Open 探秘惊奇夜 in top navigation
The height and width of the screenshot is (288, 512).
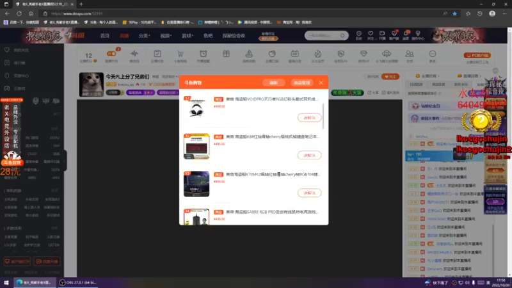coord(234,36)
